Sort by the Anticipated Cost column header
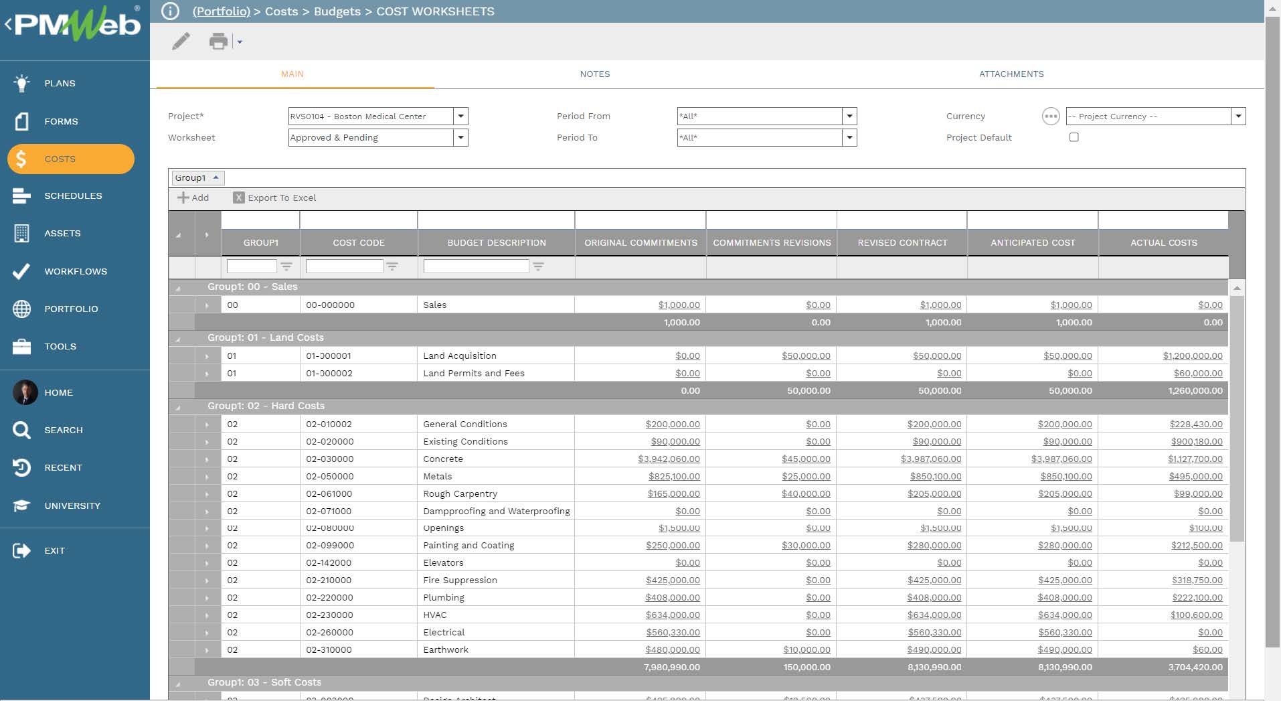This screenshot has width=1281, height=701. [x=1033, y=242]
